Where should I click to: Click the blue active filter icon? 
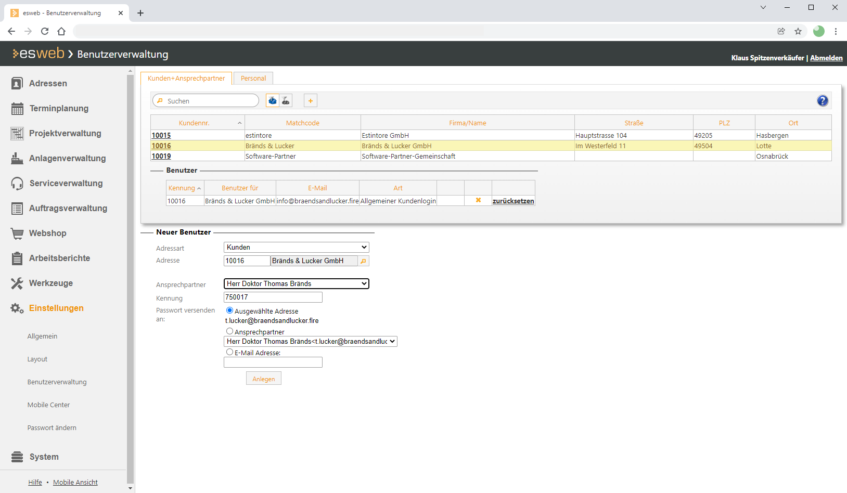coord(272,101)
